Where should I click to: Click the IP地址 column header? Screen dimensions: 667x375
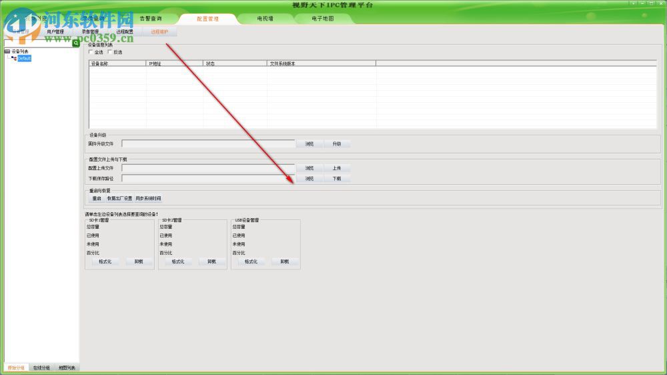coord(174,63)
